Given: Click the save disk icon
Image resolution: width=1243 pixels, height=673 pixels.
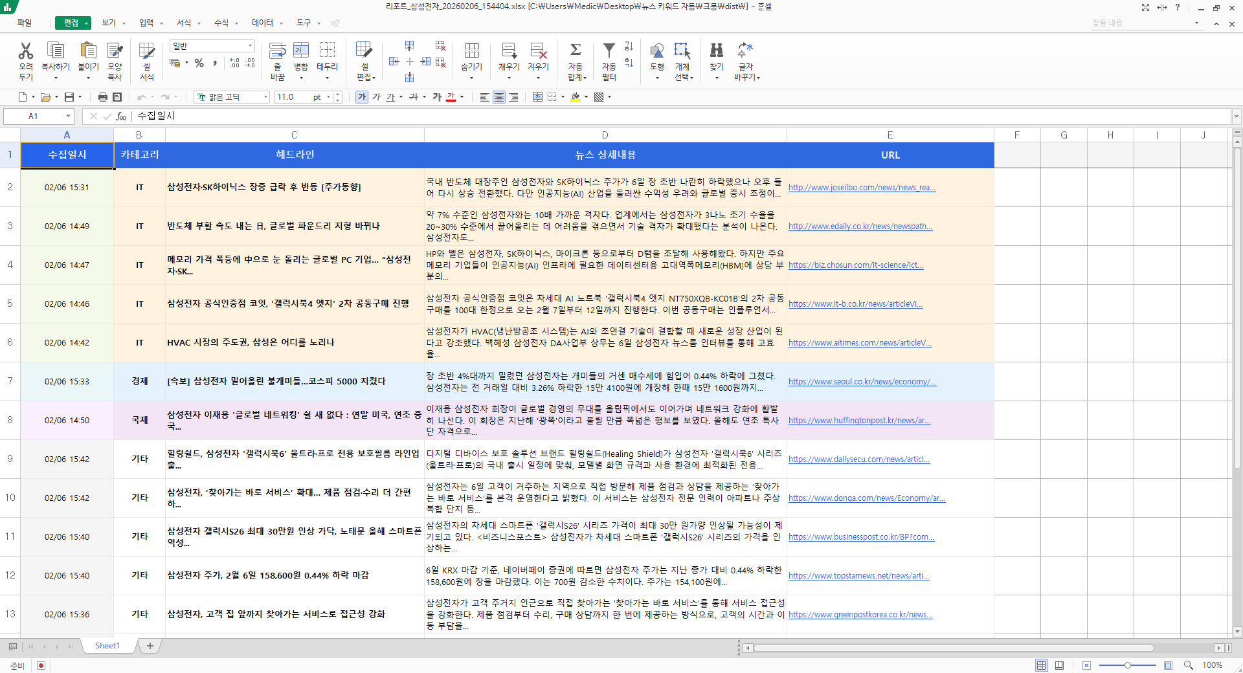Looking at the screenshot, I should tap(69, 97).
